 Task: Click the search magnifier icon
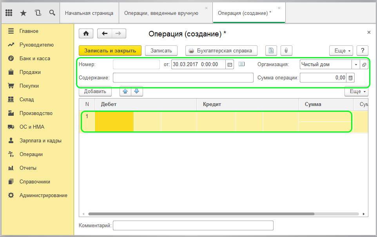(x=52, y=13)
